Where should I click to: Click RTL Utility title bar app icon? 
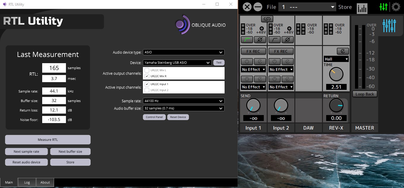click(x=4, y=4)
